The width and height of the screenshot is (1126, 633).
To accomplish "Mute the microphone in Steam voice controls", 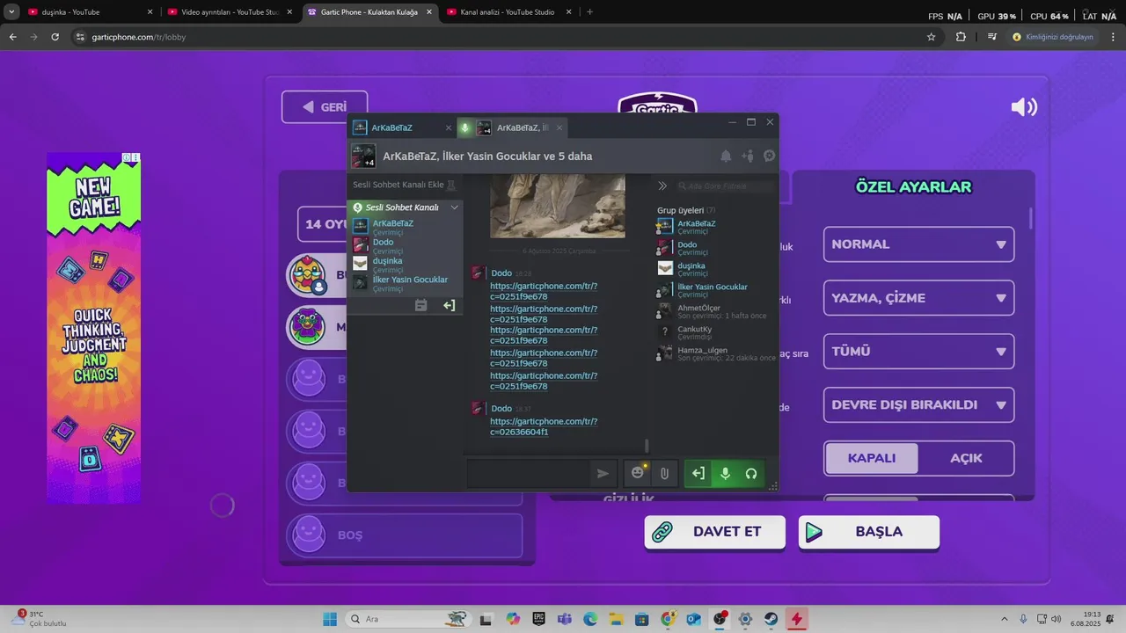I will (x=725, y=473).
